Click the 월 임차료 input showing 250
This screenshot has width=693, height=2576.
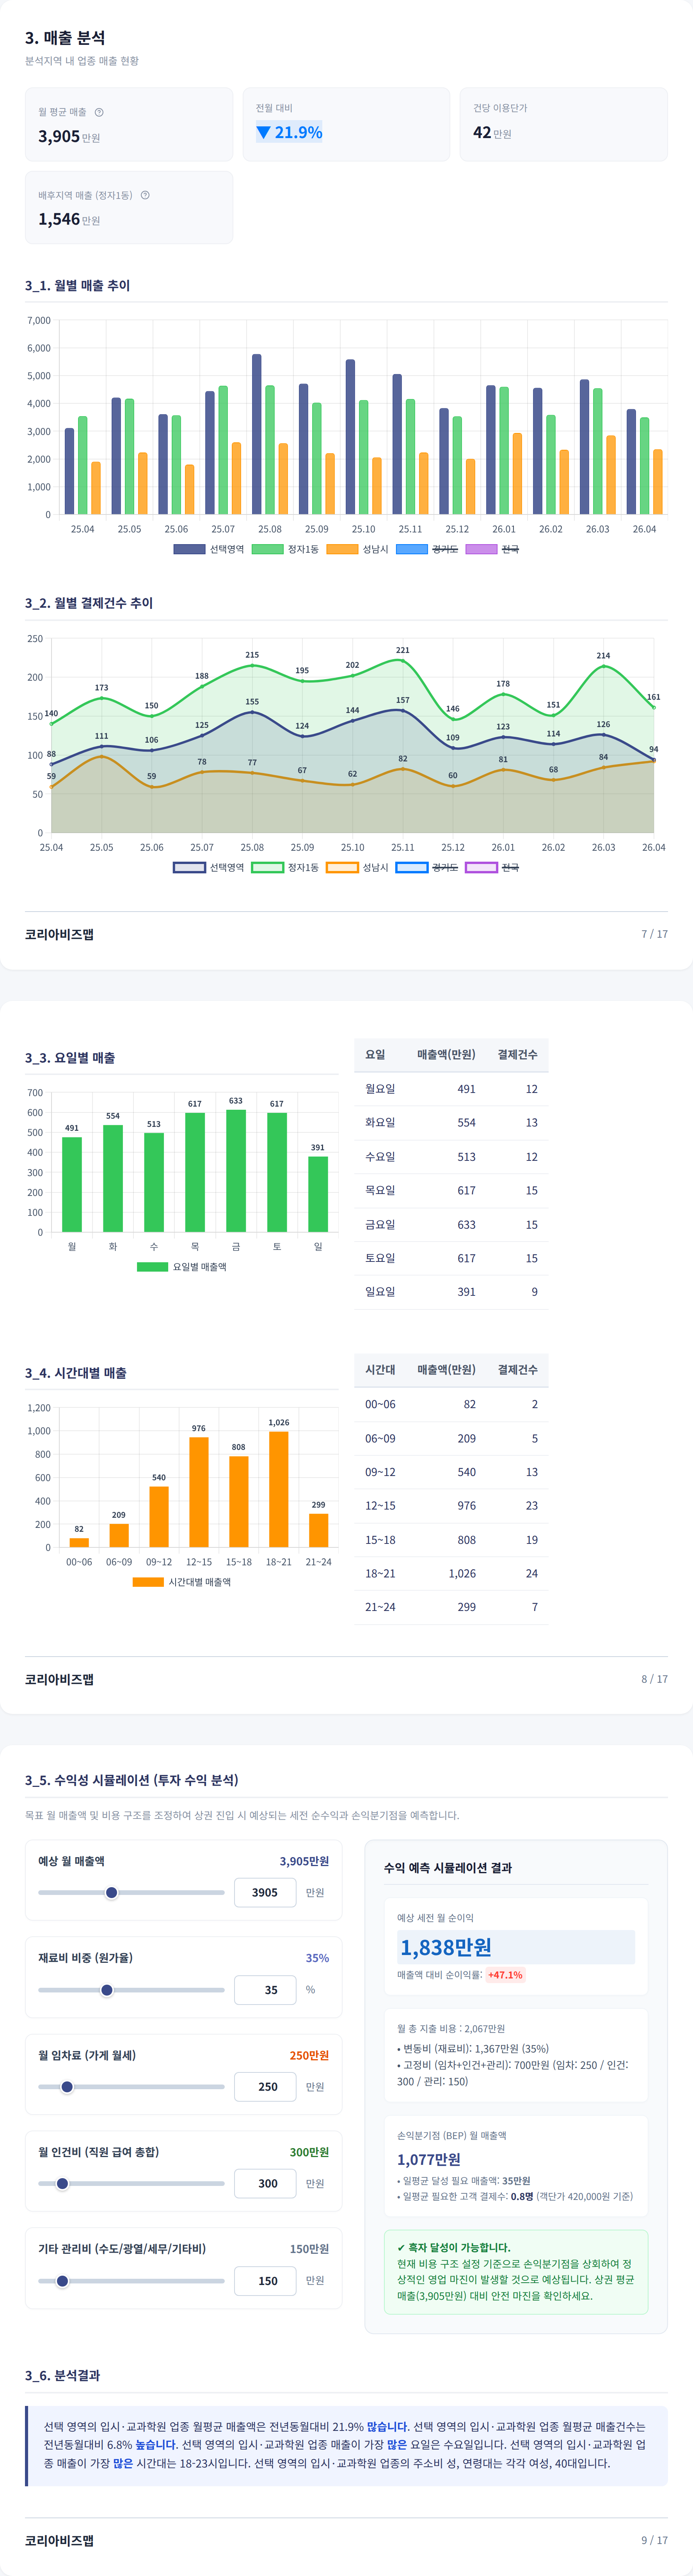coord(265,2086)
